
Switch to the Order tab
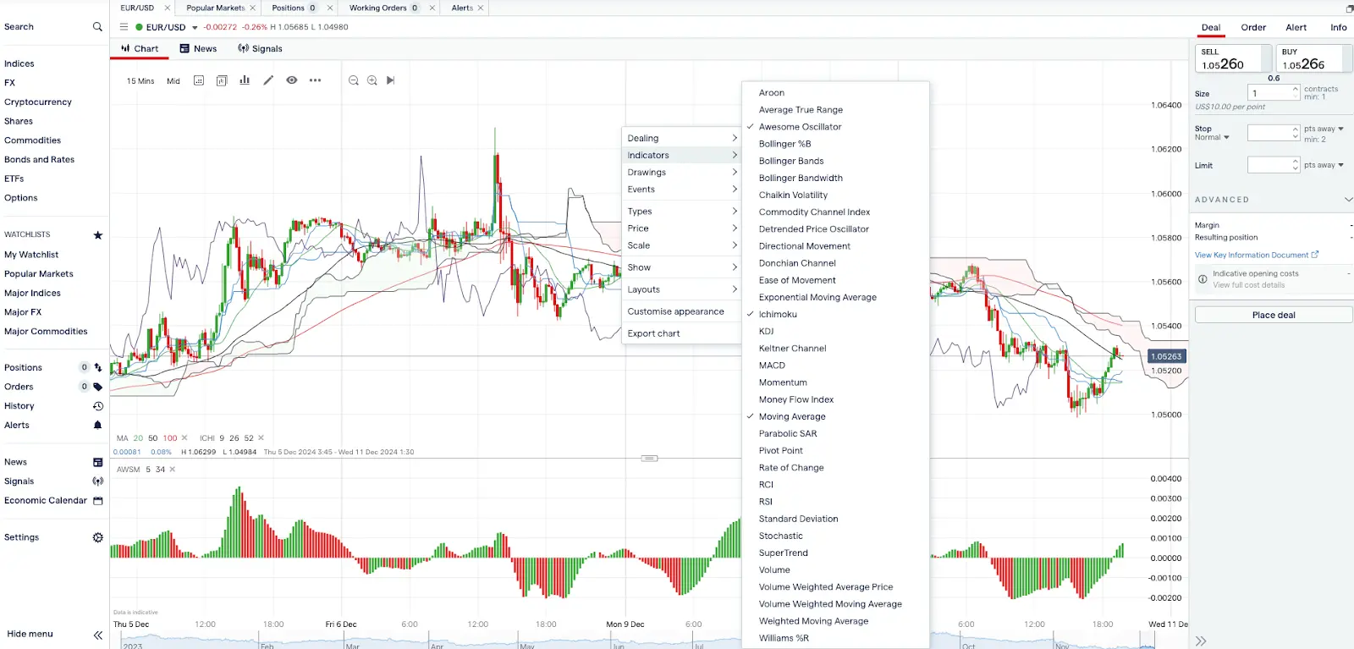tap(1253, 27)
